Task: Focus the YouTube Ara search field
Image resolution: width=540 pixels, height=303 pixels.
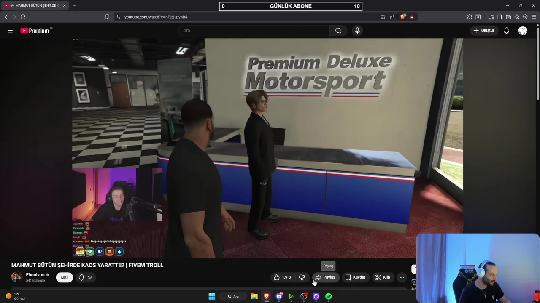Action: 254,30
